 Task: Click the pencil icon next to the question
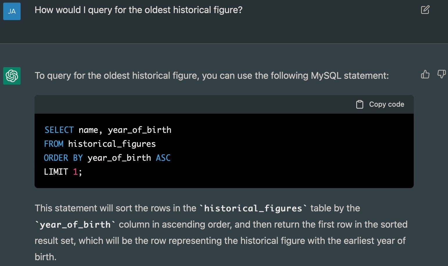(425, 10)
